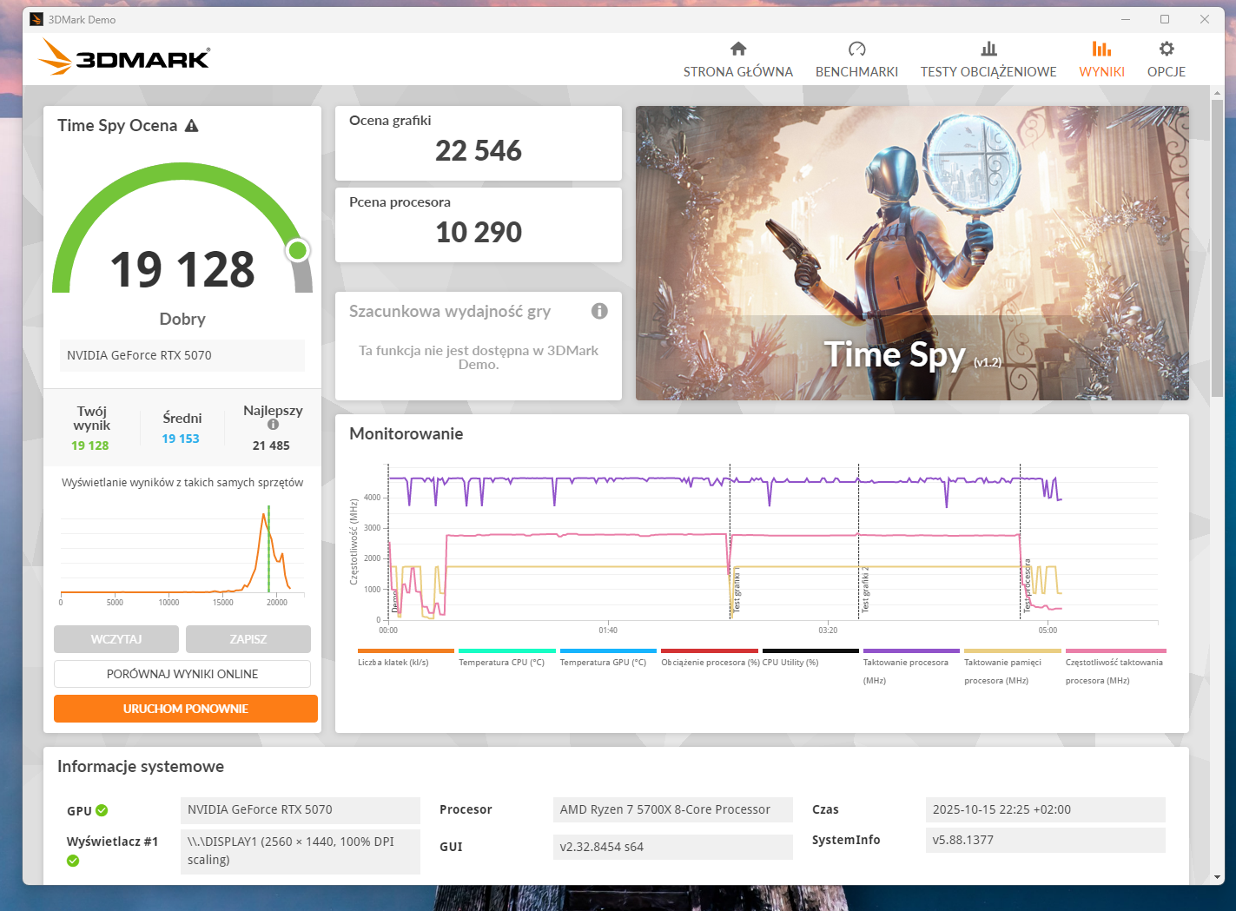This screenshot has height=911, width=1236.
Task: Click the NVIDIA GeForce RTX 5070 label under Dobry
Action: pyautogui.click(x=182, y=355)
